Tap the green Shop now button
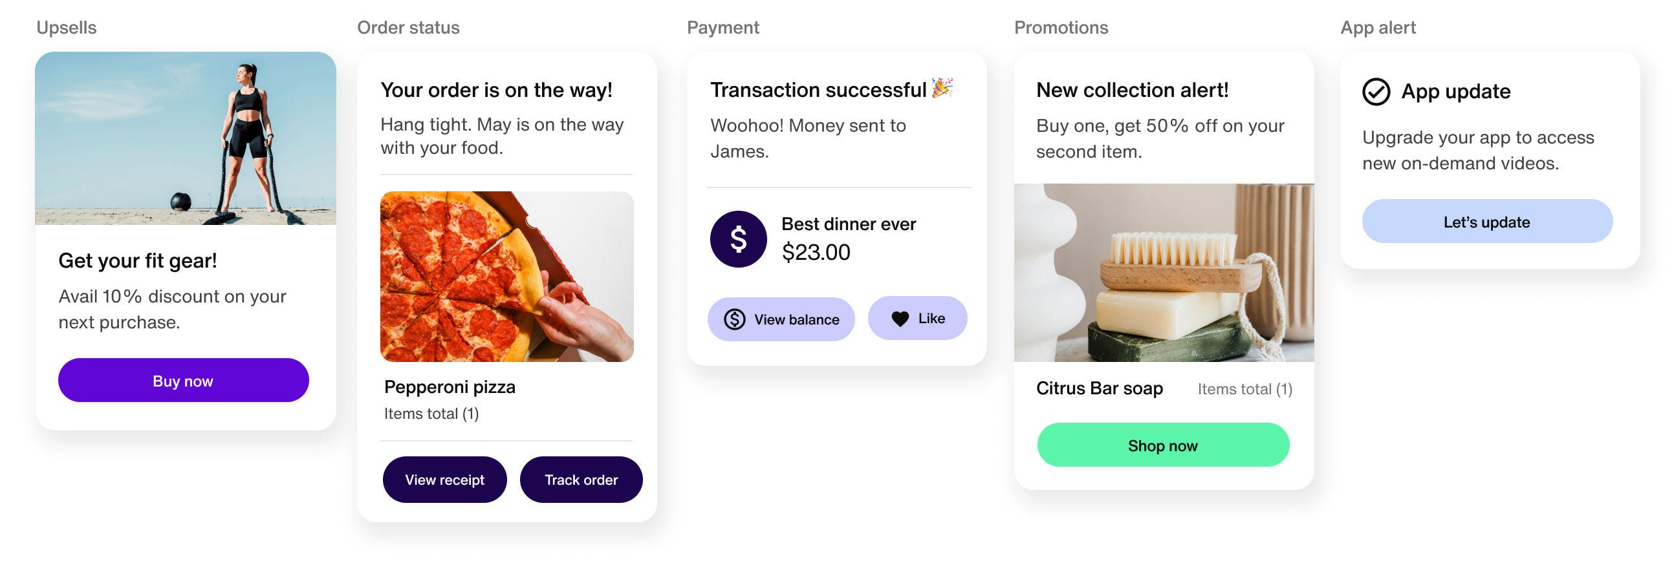This screenshot has width=1674, height=574. 1162,445
